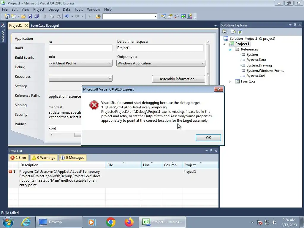This screenshot has height=228, width=304.
Task: Click the Paste clipboard icon
Action: 58,17
